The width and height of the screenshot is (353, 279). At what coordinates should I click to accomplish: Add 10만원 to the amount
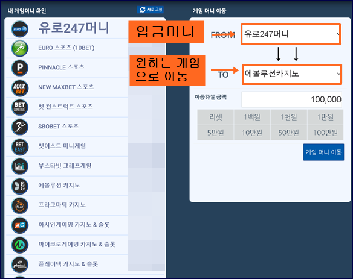[x=252, y=133]
